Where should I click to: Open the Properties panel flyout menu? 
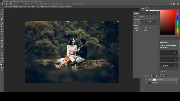159,13
